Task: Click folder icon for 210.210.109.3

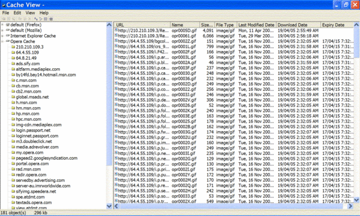Action: 13,47
